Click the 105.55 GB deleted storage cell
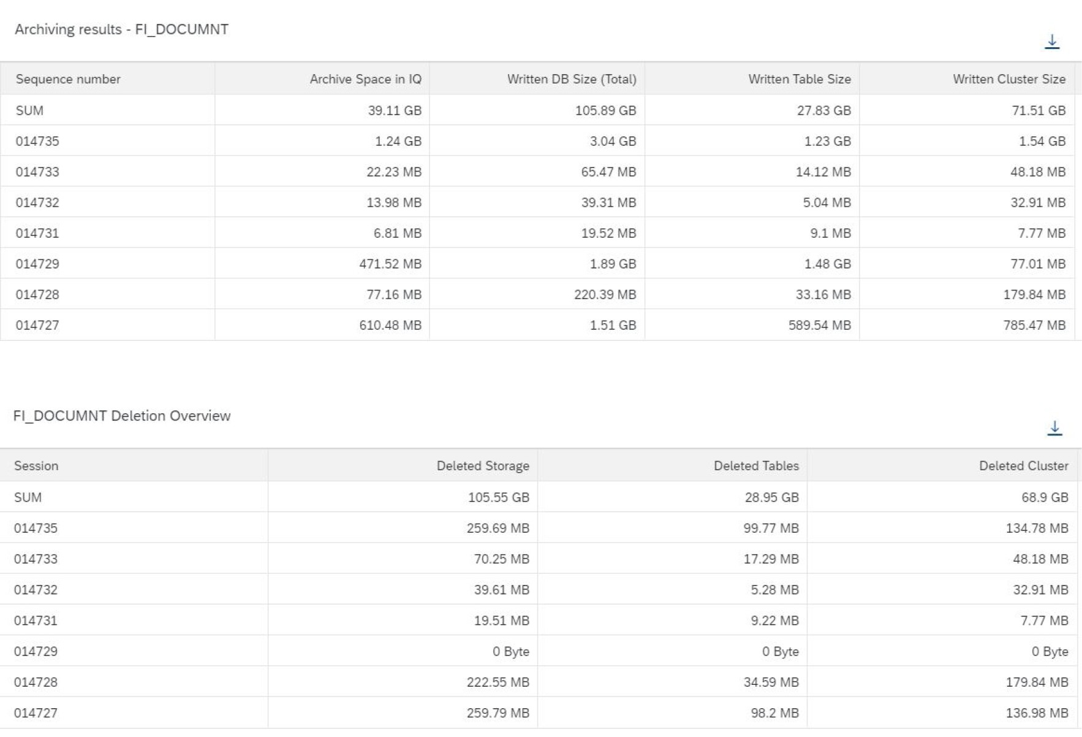Screen dimensions: 1082x737 point(498,497)
